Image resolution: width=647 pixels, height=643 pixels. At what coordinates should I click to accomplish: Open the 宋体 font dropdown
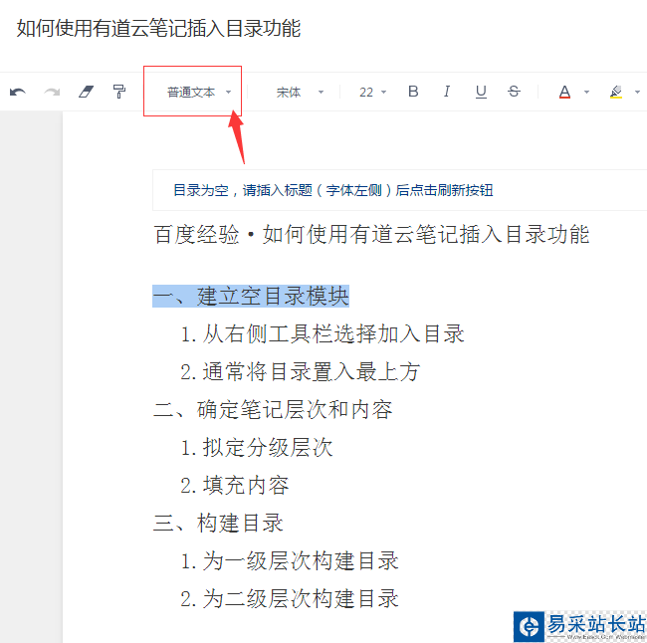[x=300, y=92]
